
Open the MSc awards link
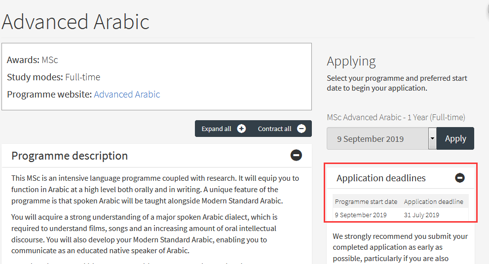(50, 60)
